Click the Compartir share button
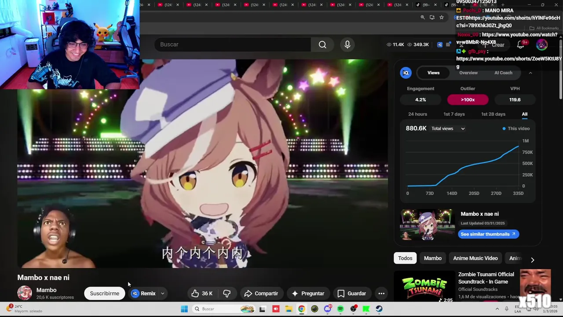563x317 pixels. 261,293
